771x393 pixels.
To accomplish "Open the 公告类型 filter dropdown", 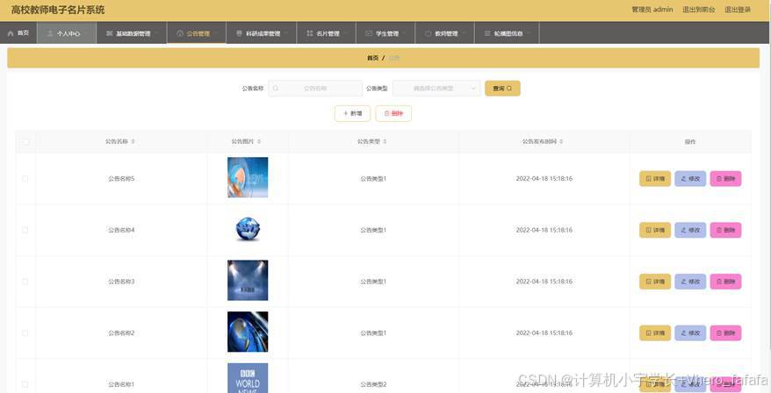I will click(436, 89).
